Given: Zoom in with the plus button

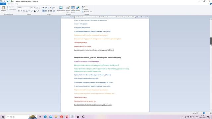Looking at the screenshot, I should click(211, 113).
